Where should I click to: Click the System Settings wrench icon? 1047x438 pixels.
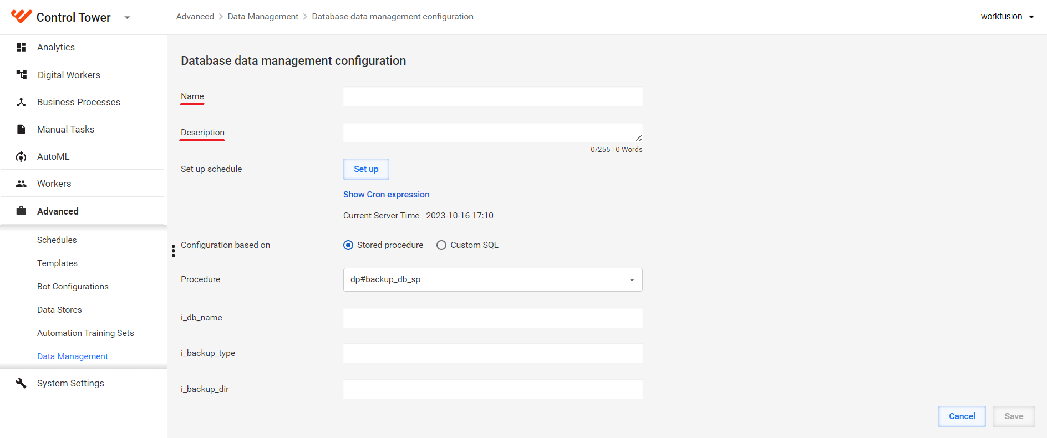21,383
